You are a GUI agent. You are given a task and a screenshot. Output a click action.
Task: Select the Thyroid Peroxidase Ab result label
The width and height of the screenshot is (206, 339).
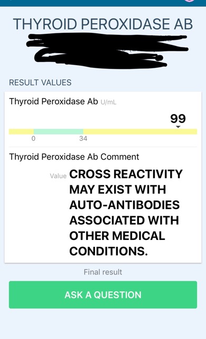click(x=53, y=101)
